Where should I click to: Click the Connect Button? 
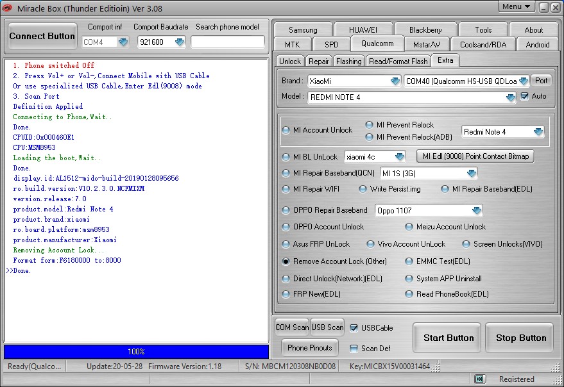(x=42, y=36)
